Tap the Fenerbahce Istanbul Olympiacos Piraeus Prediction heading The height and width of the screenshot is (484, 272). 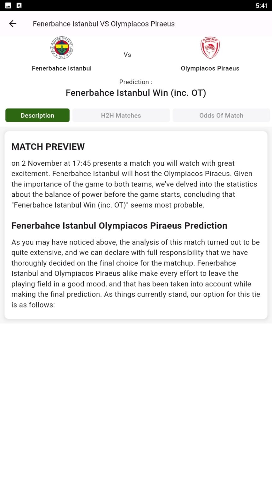tap(119, 226)
